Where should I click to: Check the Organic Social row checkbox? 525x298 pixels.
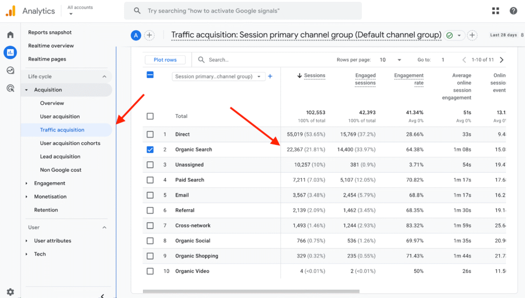150,241
